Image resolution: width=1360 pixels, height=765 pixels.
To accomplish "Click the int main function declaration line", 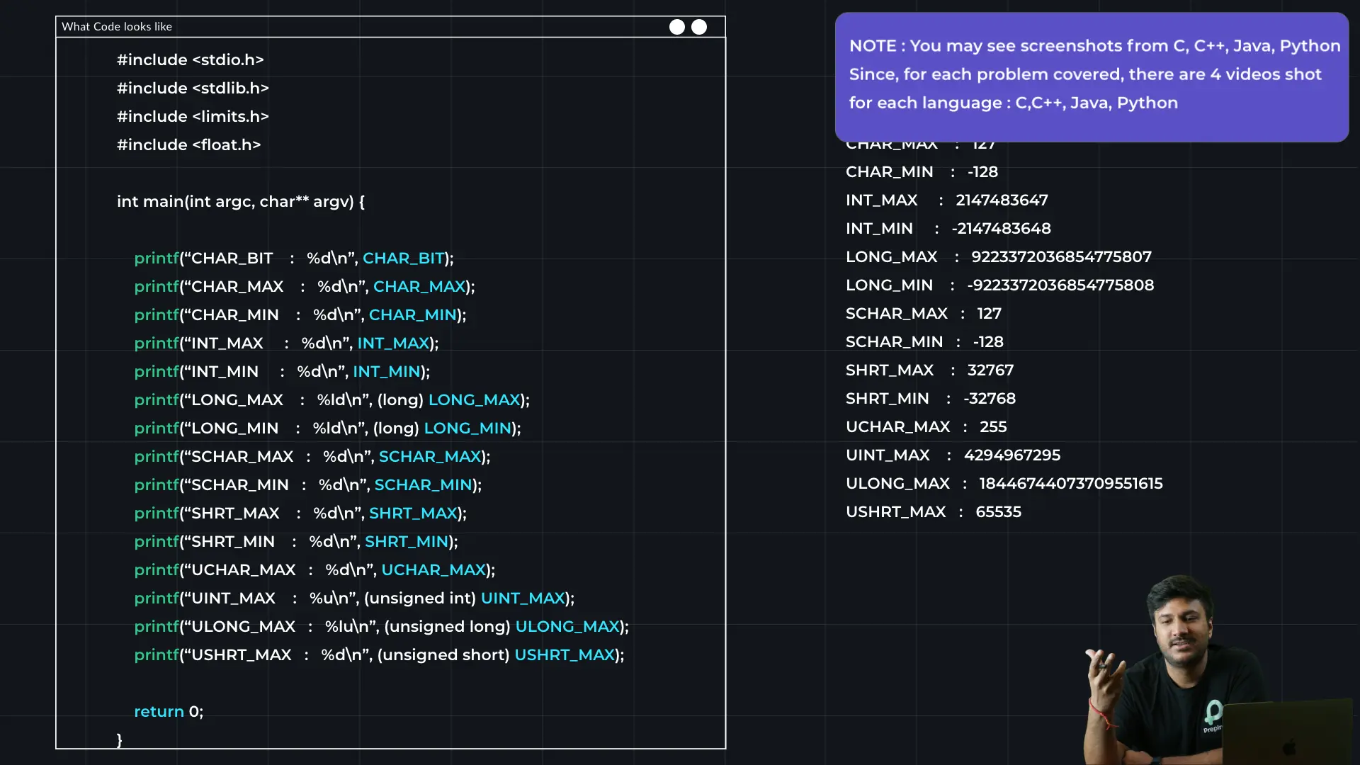I will click(240, 201).
